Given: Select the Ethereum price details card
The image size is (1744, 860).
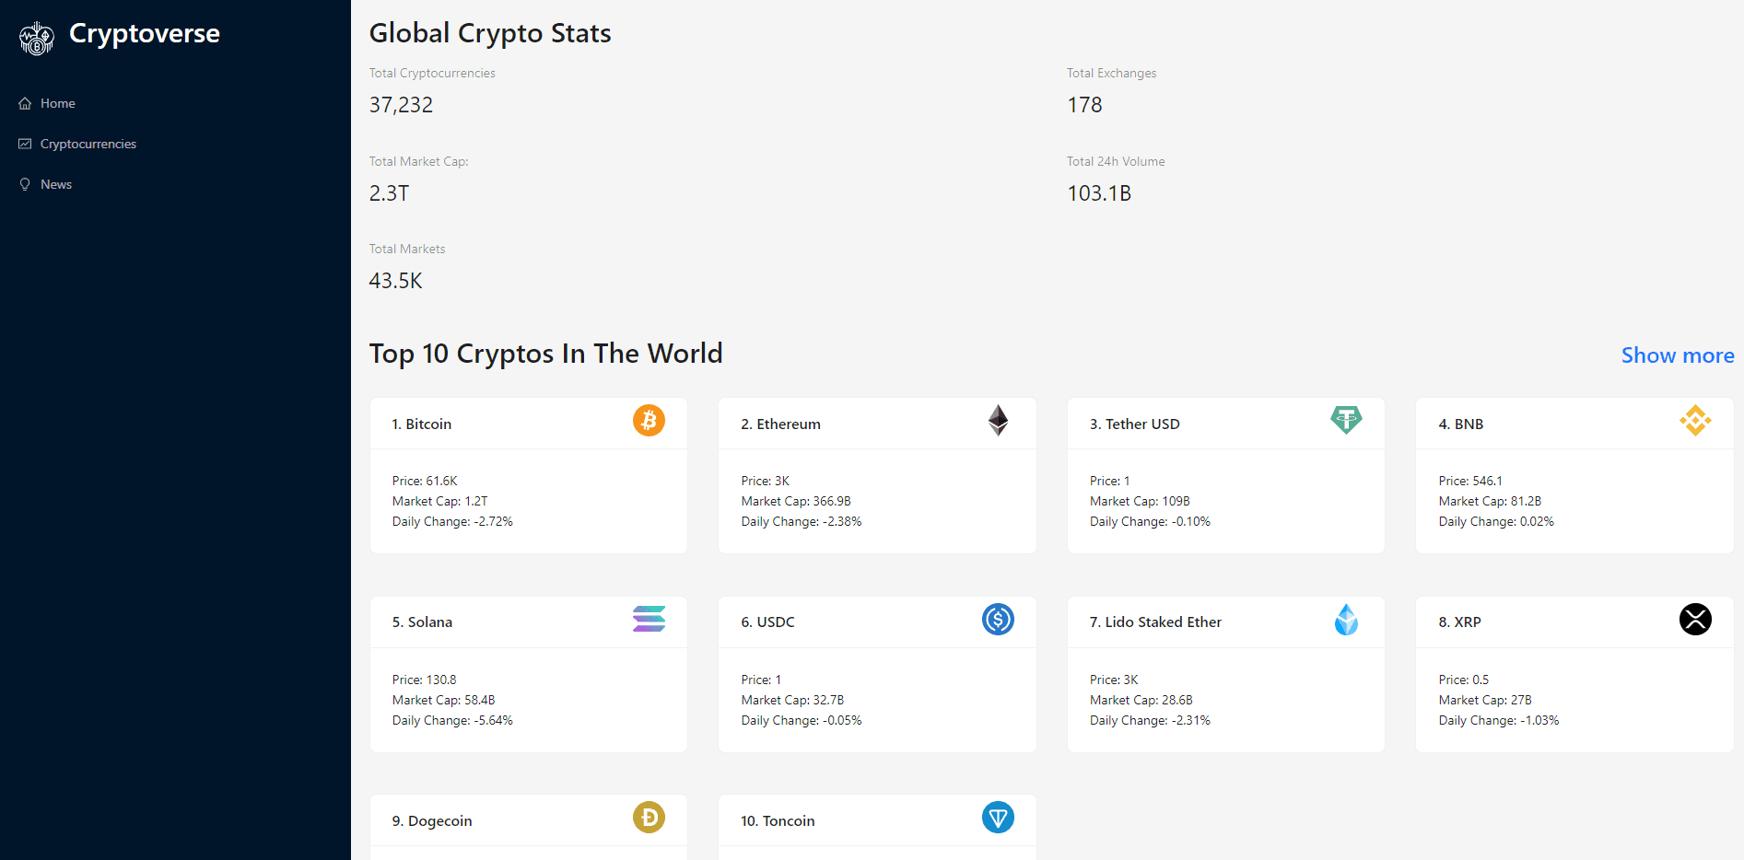Looking at the screenshot, I should click(876, 501).
